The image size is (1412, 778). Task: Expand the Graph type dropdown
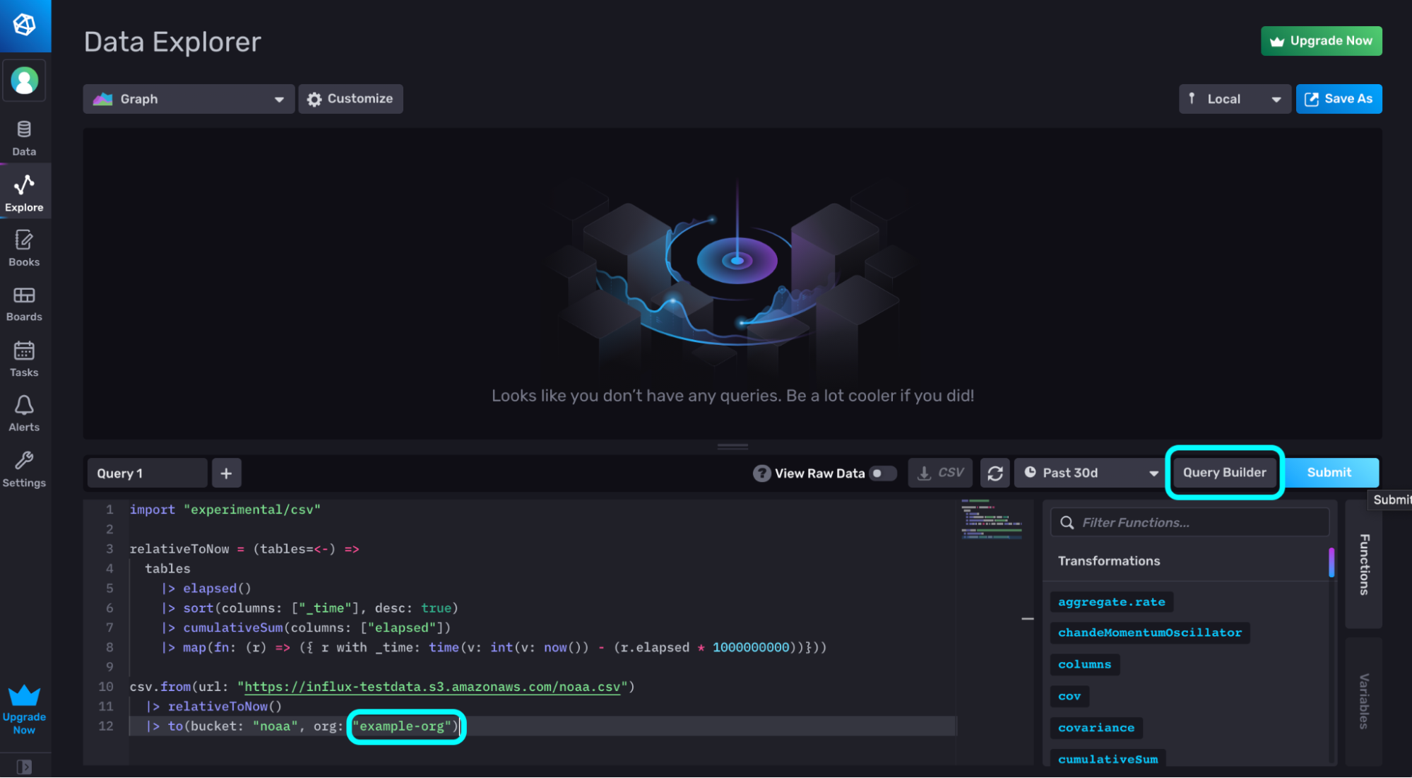tap(278, 99)
